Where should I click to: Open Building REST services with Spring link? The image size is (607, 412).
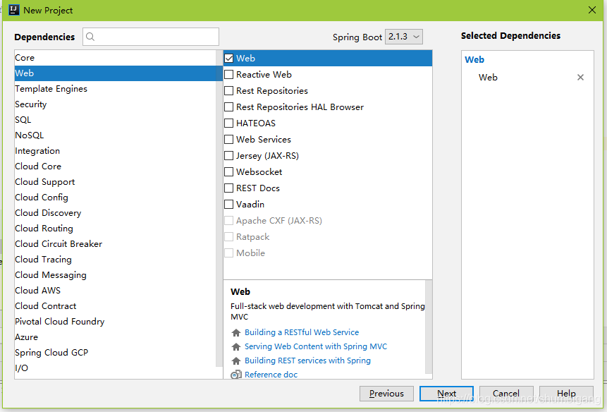[307, 360]
